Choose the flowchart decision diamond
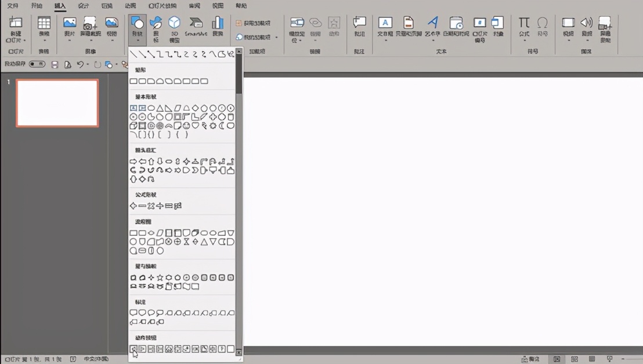 pos(151,233)
